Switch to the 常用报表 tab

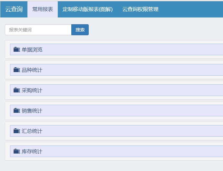[x=43, y=9]
